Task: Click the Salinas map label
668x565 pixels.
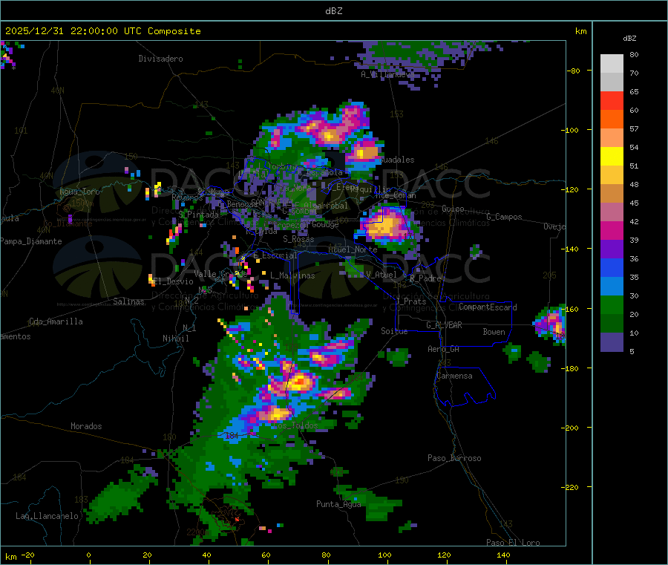Action: coord(128,301)
